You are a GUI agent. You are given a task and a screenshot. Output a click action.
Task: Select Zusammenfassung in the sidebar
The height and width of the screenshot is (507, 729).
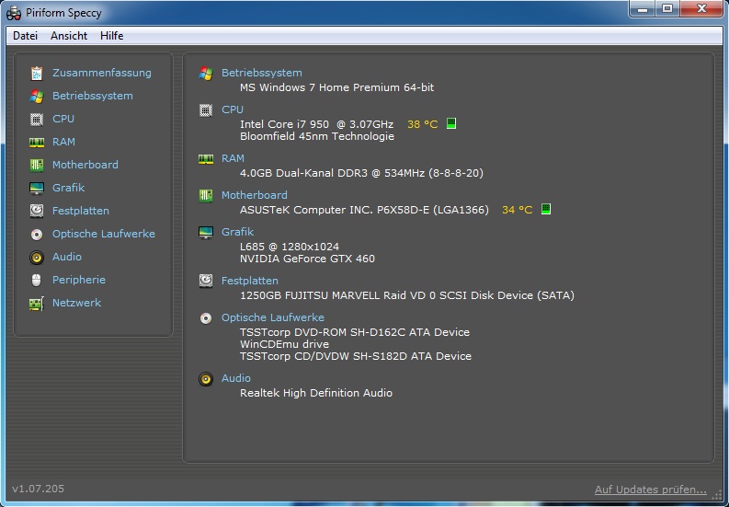pos(101,73)
